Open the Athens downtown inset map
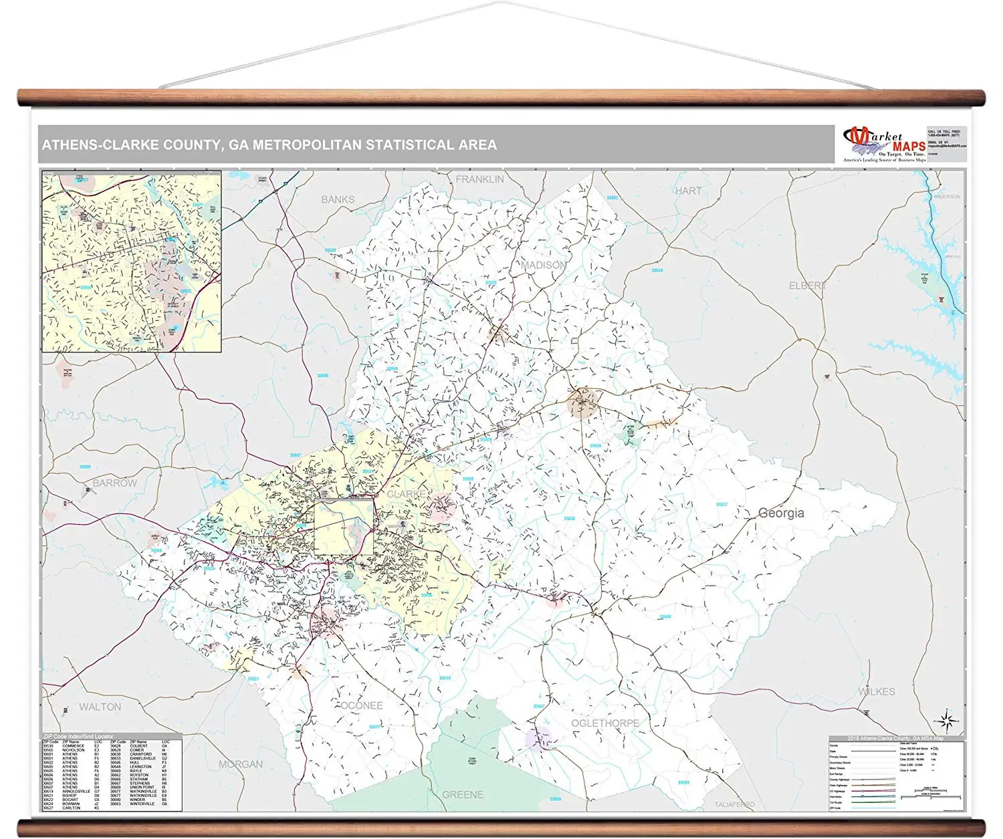The image size is (1003, 839). 132,261
